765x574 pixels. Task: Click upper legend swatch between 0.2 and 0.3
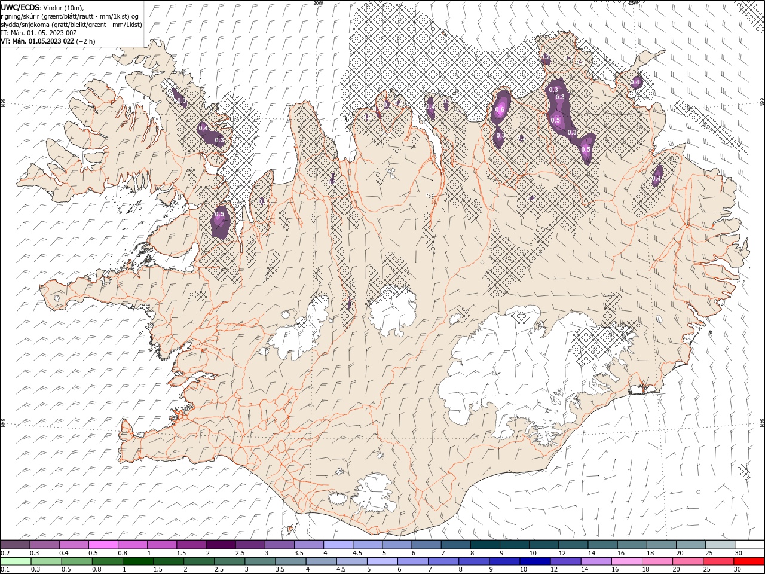15,545
